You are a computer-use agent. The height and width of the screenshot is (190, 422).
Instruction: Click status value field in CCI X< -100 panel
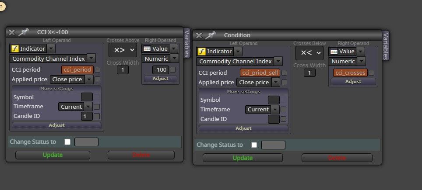tap(86, 142)
